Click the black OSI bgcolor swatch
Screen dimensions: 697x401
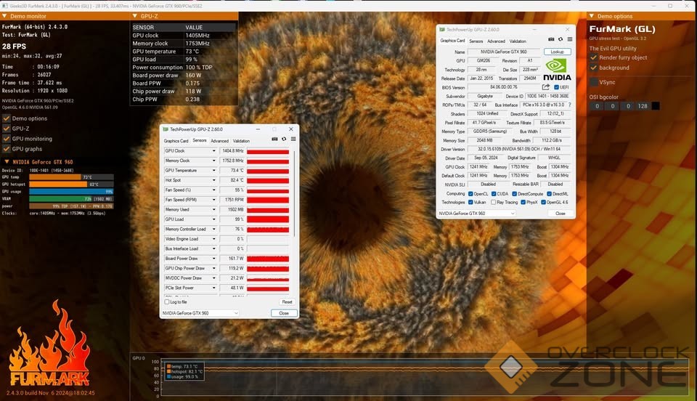pos(656,106)
